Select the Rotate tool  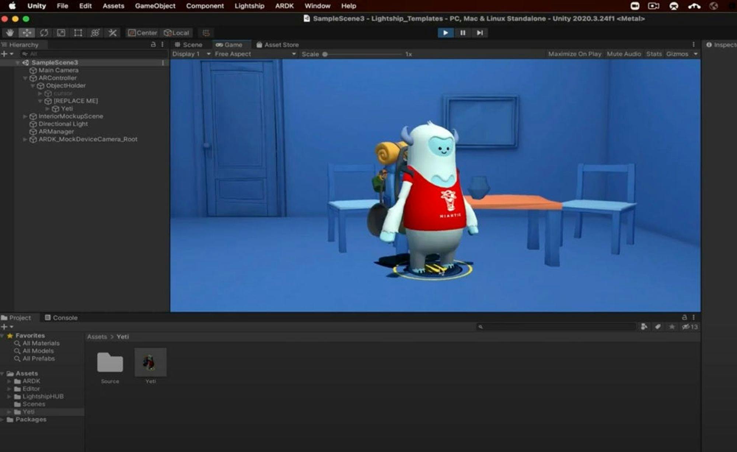point(44,33)
